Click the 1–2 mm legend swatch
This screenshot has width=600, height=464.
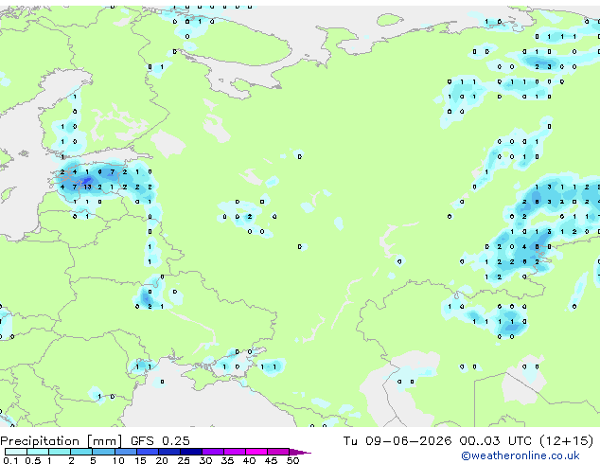60,452
